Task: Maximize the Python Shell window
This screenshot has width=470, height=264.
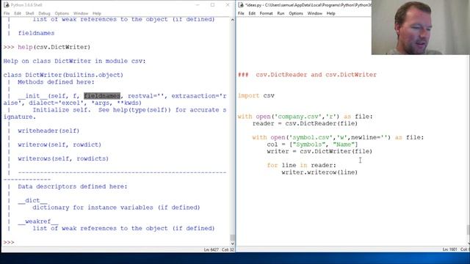Action: pos(212,5)
